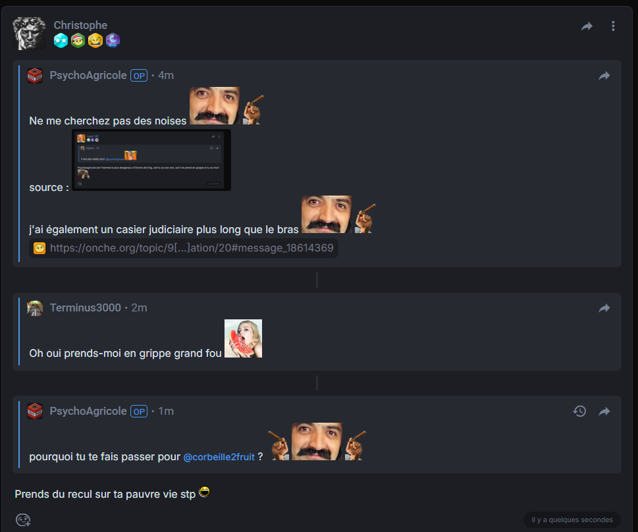Open PsychoAgricole username on the 4m quote
This screenshot has width=638, height=532.
88,75
